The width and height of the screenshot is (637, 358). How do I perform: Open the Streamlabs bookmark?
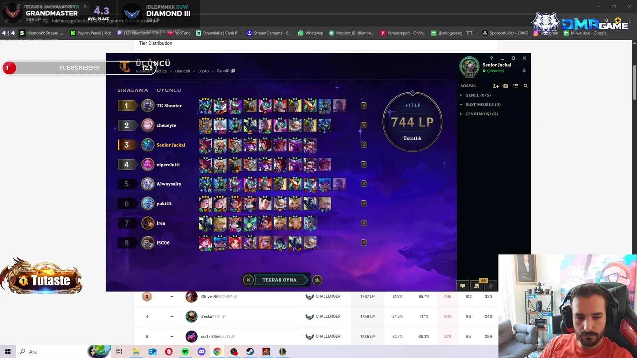(218, 33)
